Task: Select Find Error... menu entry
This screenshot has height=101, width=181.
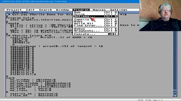Action: click(x=96, y=26)
